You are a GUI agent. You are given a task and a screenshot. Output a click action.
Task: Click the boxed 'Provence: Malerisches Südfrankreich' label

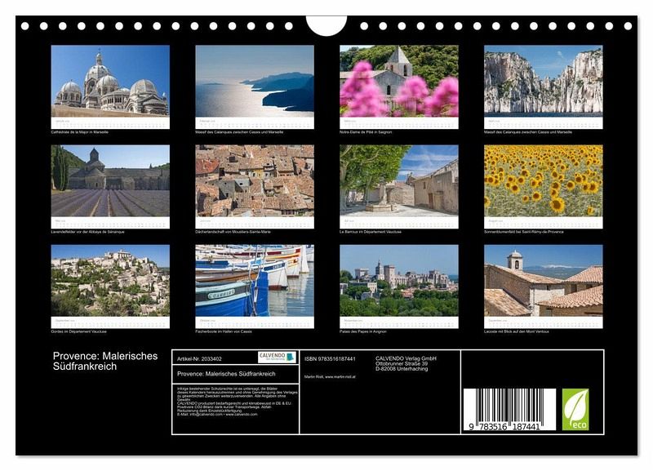coord(226,374)
